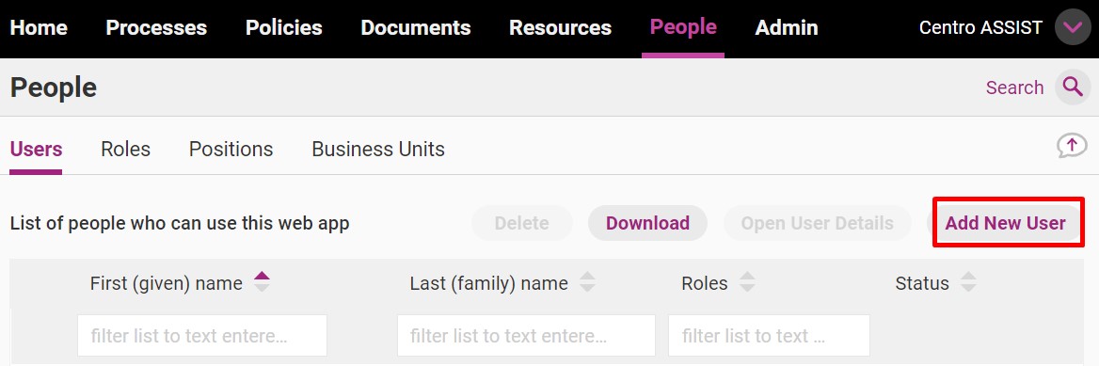The width and height of the screenshot is (1099, 366).
Task: Click the magnifying glass search icon
Action: (x=1073, y=88)
